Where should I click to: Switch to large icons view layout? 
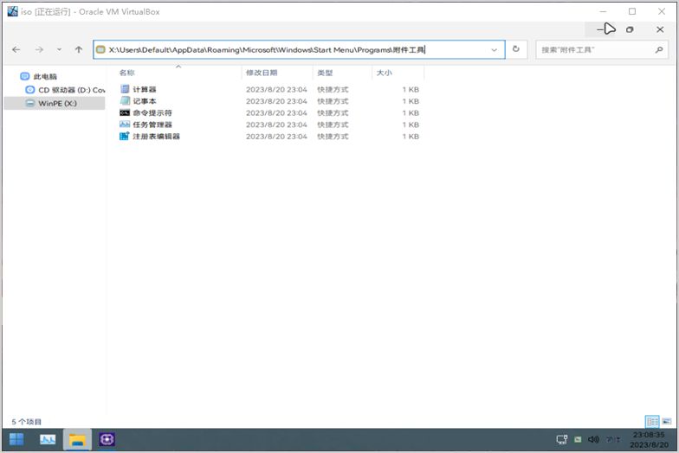coord(667,421)
